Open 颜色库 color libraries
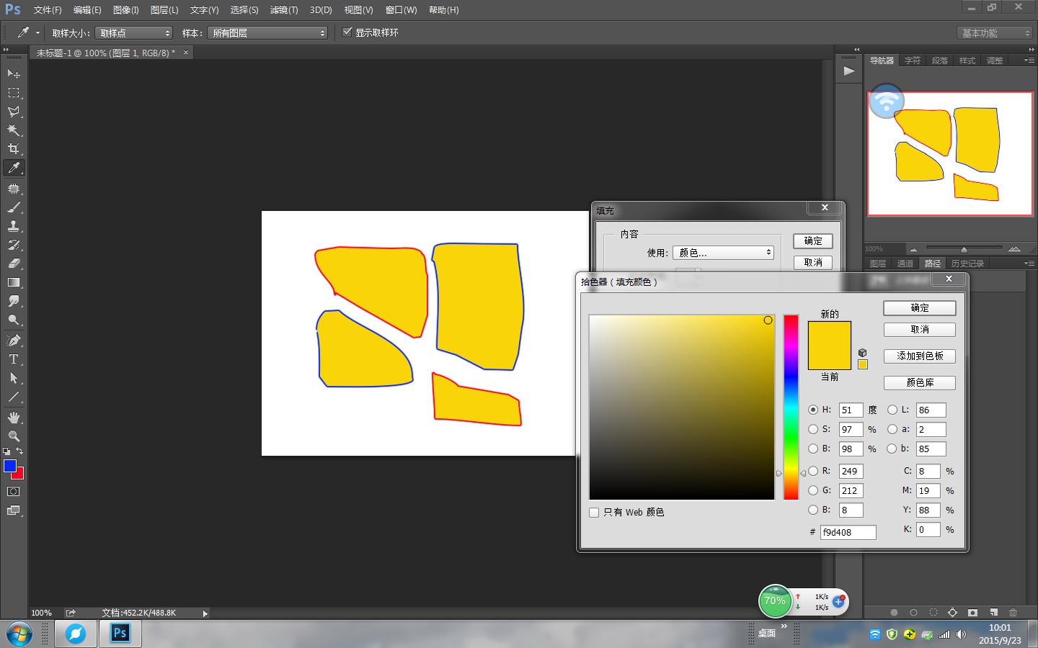Viewport: 1038px width, 648px height. point(919,383)
